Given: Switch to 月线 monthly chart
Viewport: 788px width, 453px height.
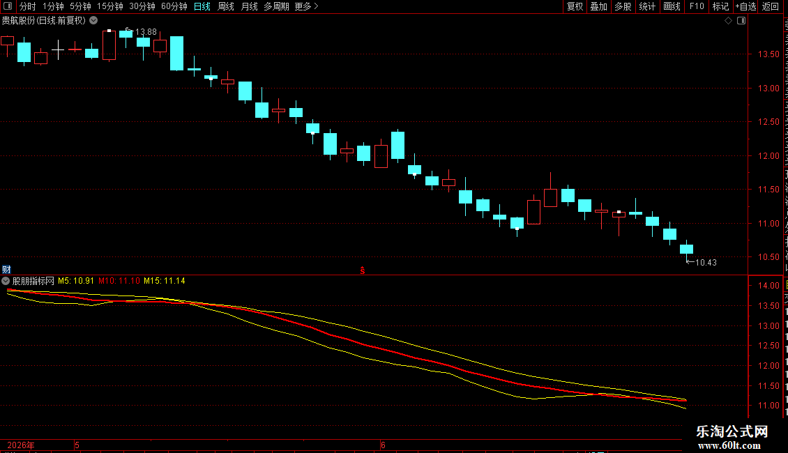Looking at the screenshot, I should pos(249,6).
